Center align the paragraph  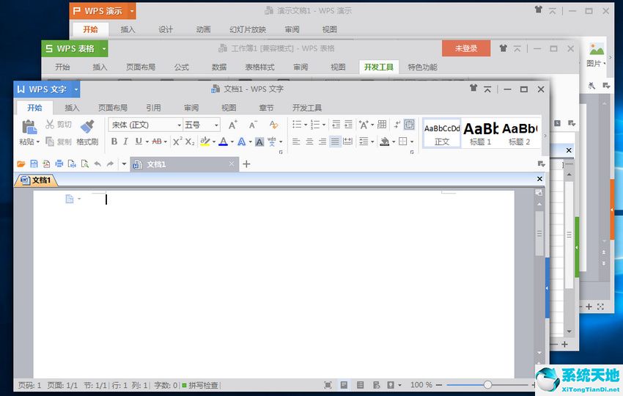point(309,142)
